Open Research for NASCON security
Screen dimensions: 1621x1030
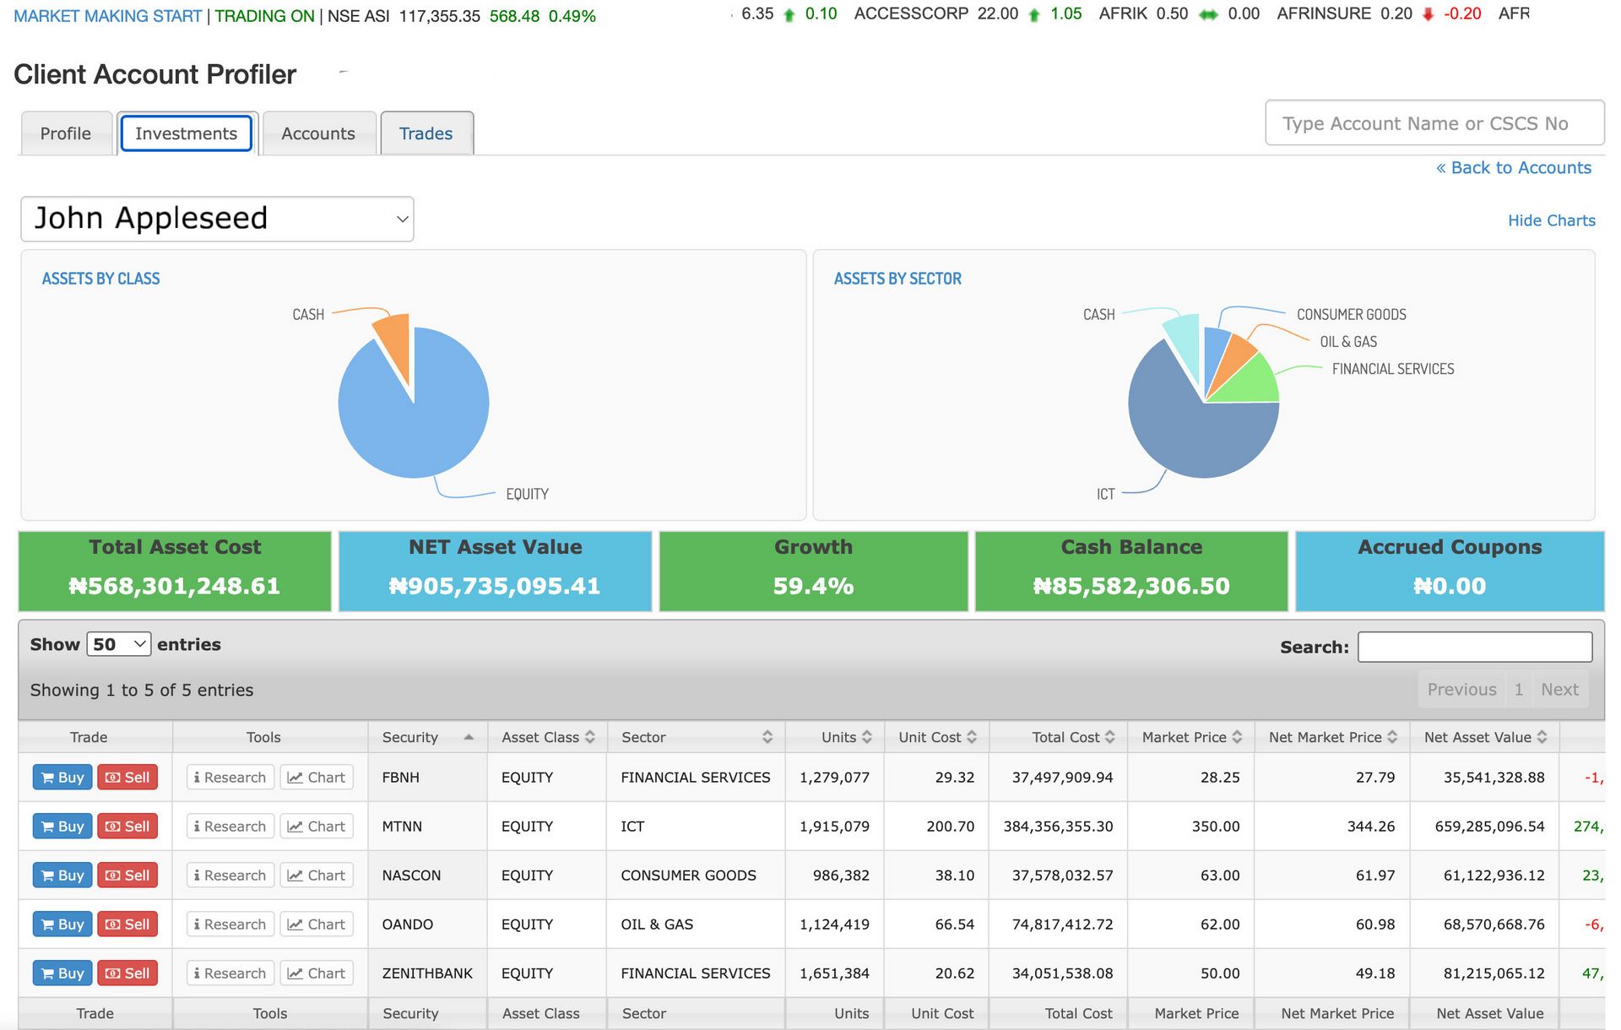tap(230, 875)
